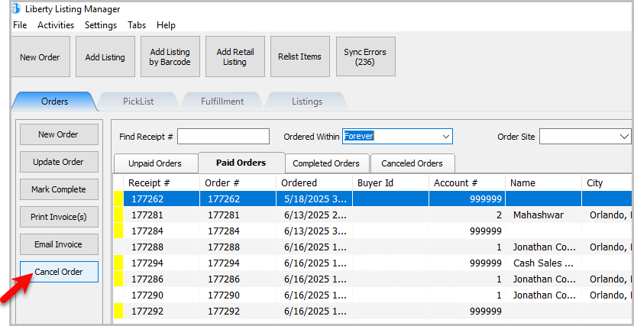
Task: Click order number 177288 cell
Action: coord(238,247)
